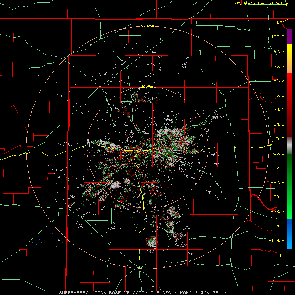Click the 76.7 velocity scale value
295x295 pixels.
point(279,66)
